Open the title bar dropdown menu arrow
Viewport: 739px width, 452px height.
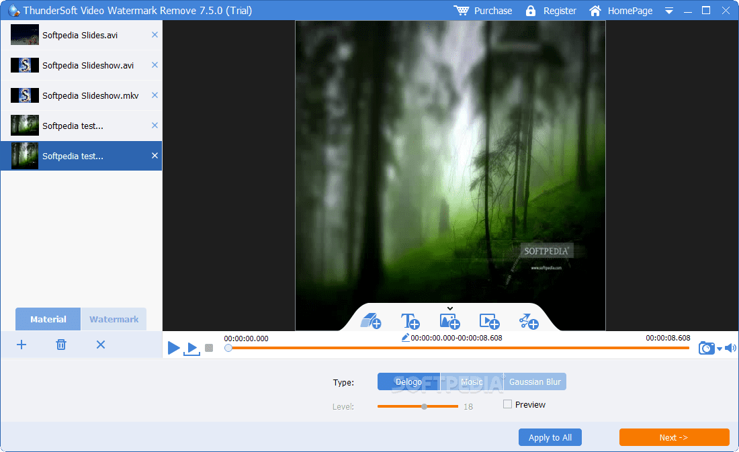click(x=668, y=11)
